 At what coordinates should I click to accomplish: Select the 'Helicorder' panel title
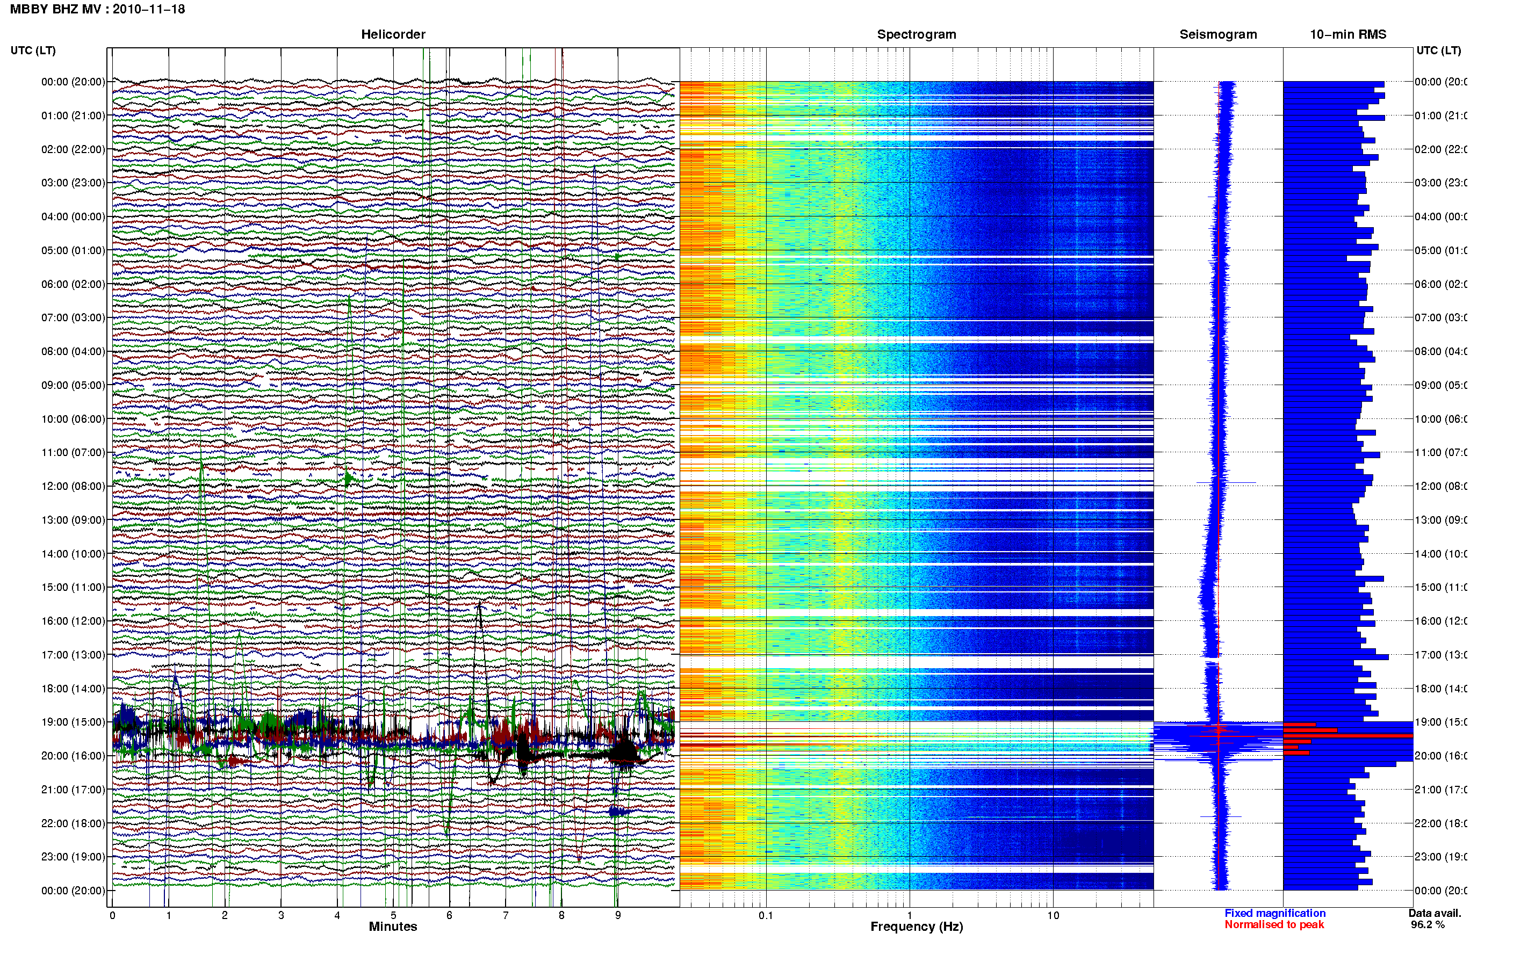point(393,35)
